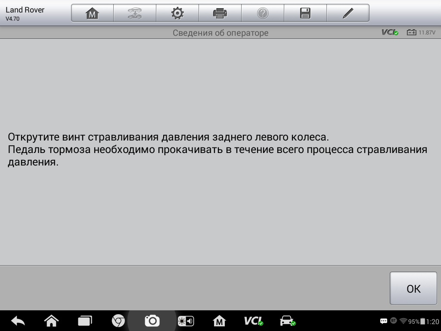Tap the pencil edit icon in toolbar

[x=348, y=13]
